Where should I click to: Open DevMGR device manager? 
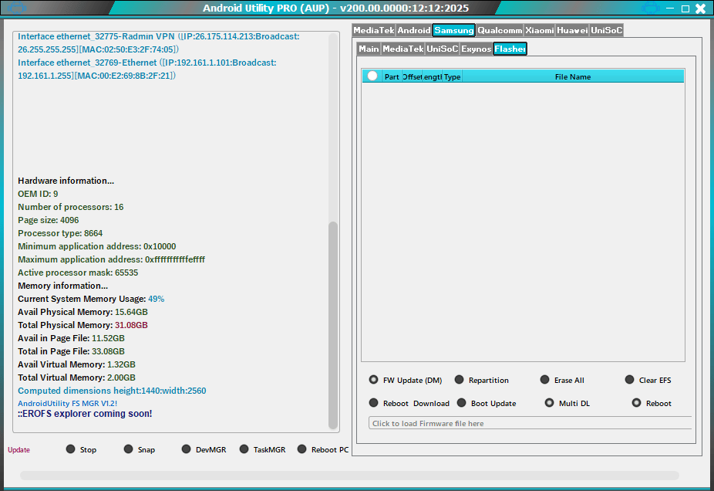(x=187, y=449)
